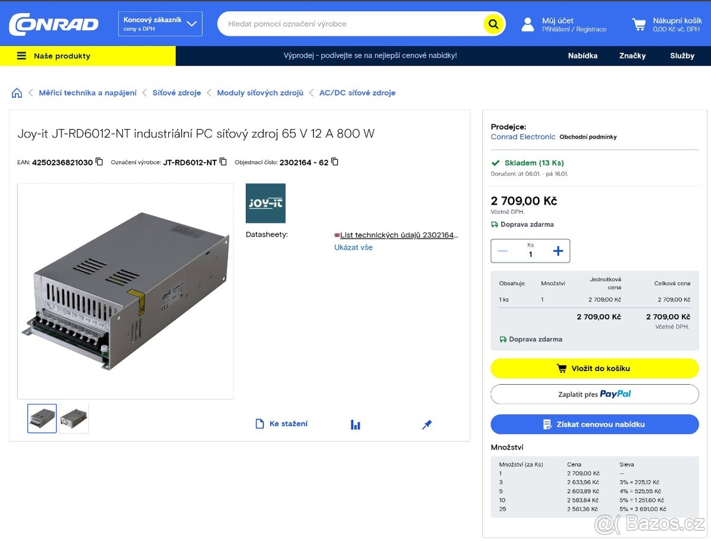Click the blue pin icon under the product

[427, 424]
